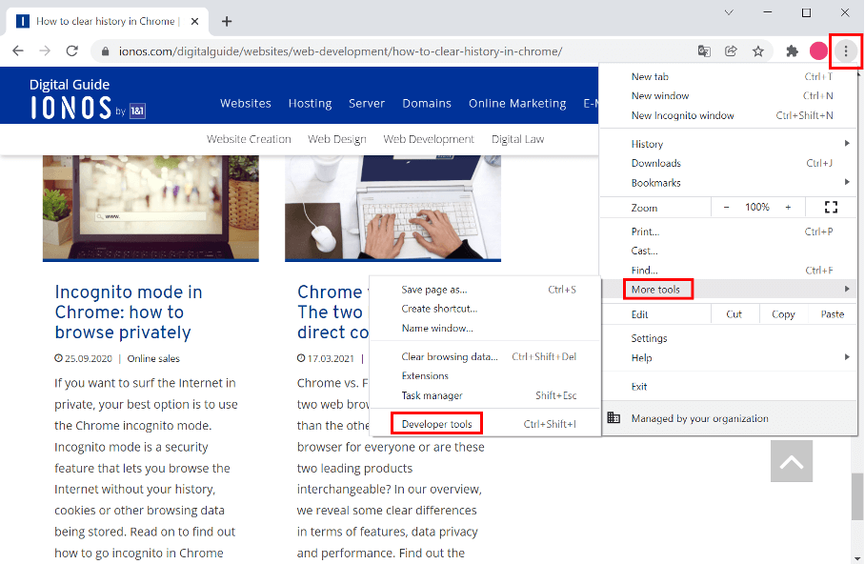Choose Find... in the menu
This screenshot has width=865, height=564.
point(728,271)
